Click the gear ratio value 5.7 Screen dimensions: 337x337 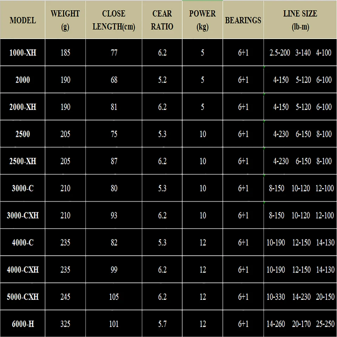[x=162, y=324]
